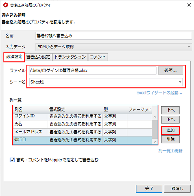Expand the 入力データ dropdown
The height and width of the screenshot is (196, 194).
pyautogui.click(x=189, y=47)
